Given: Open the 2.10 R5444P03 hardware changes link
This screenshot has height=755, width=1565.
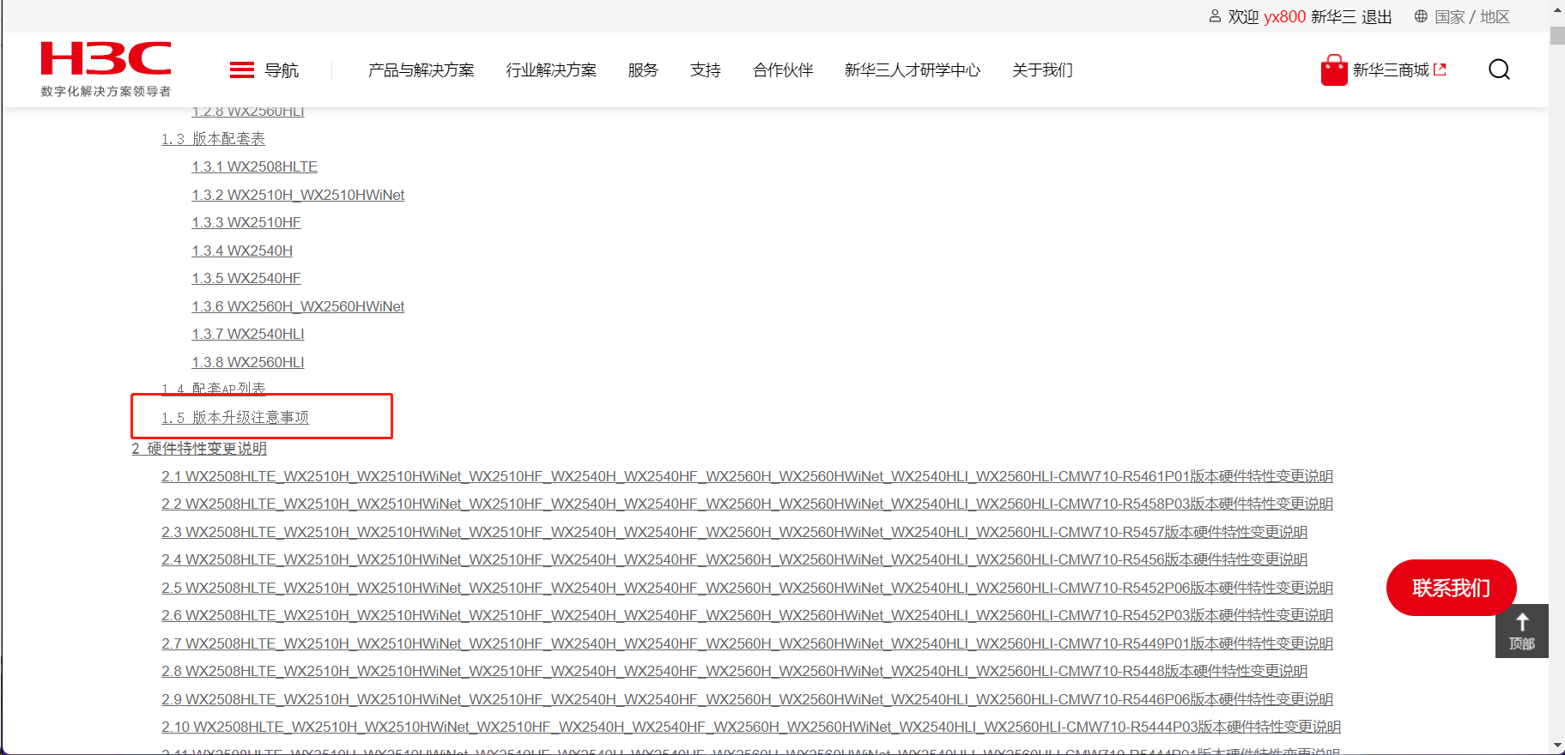Looking at the screenshot, I should [x=751, y=727].
